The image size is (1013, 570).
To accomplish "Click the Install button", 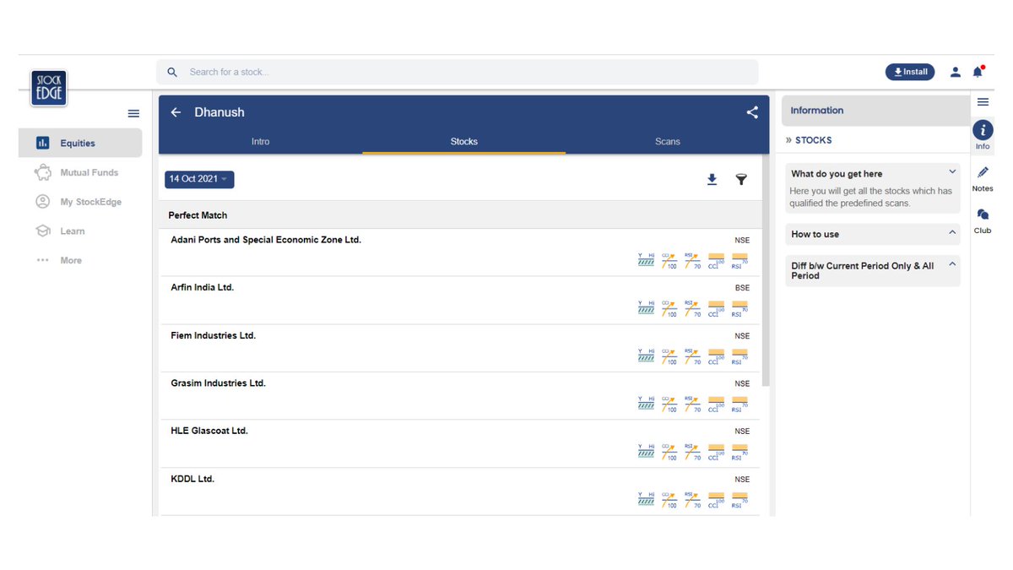I will tap(910, 72).
